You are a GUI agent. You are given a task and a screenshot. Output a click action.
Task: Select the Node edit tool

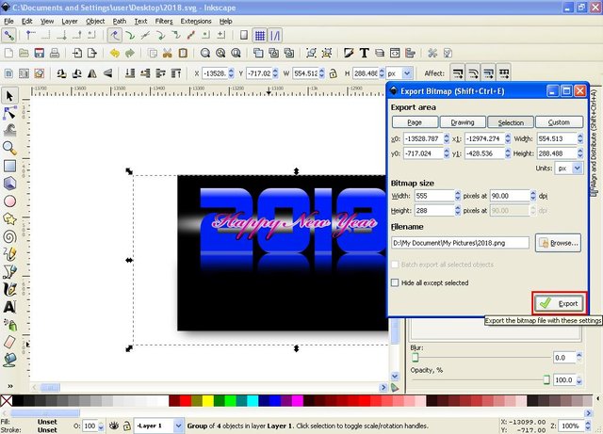pyautogui.click(x=9, y=113)
